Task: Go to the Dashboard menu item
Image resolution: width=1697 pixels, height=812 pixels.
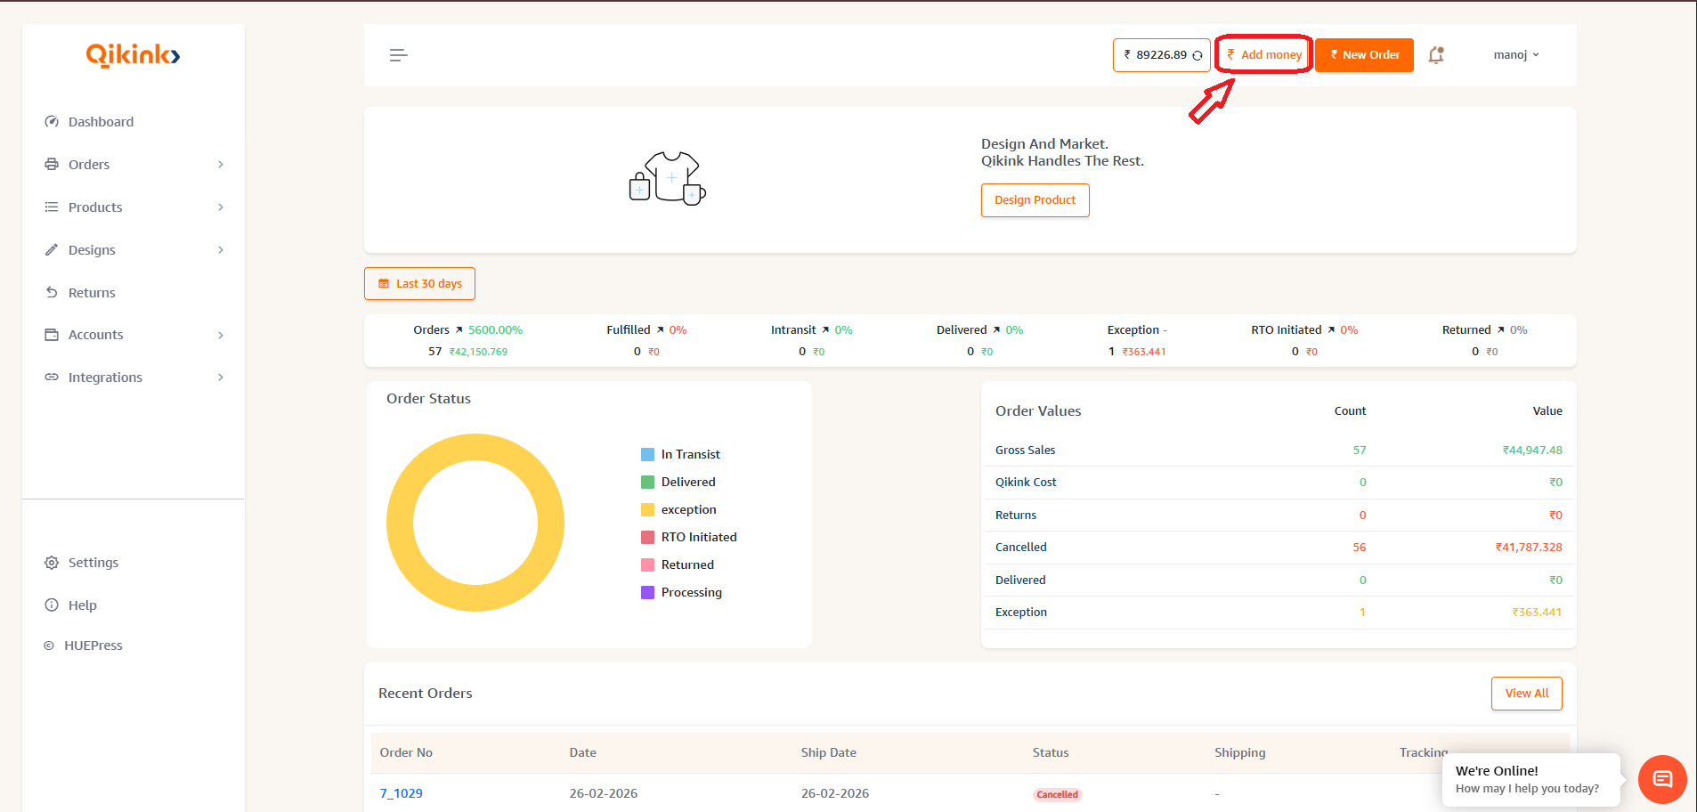Action: coord(101,122)
